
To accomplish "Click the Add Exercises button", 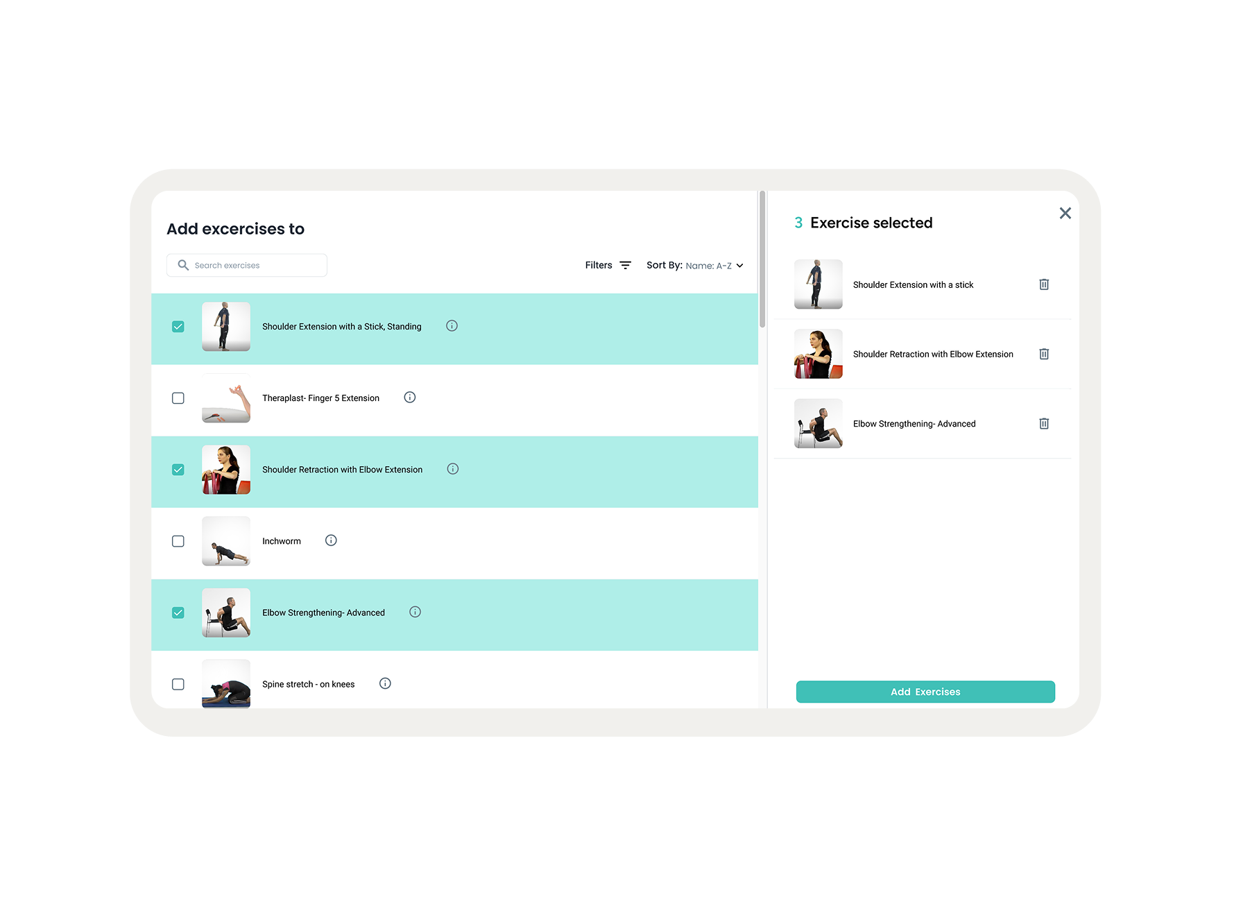I will point(925,692).
